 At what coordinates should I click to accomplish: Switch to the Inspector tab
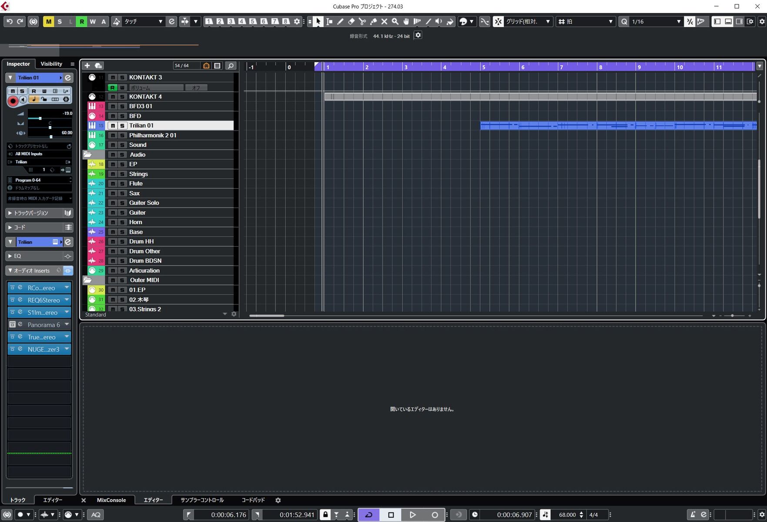click(x=18, y=64)
